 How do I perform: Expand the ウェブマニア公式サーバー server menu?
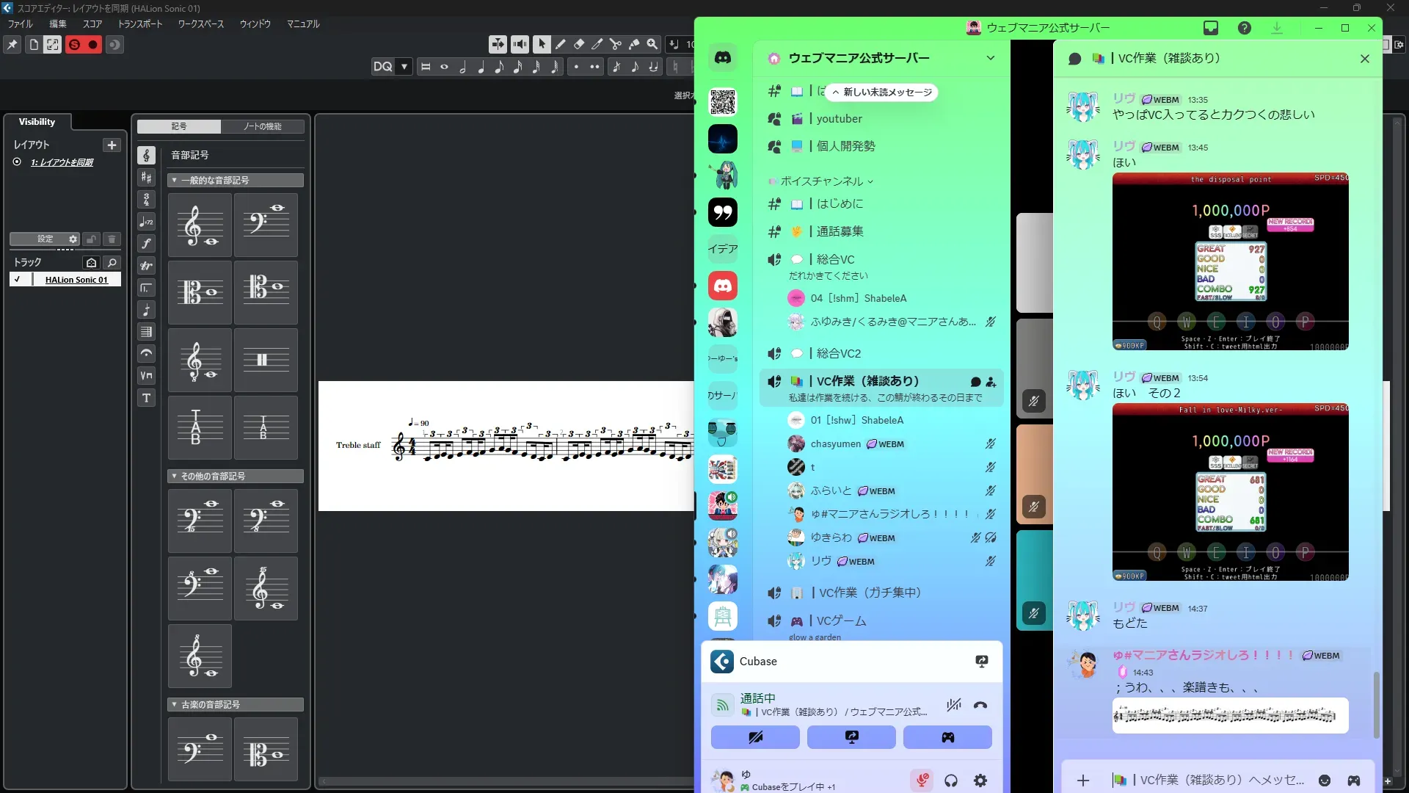pyautogui.click(x=990, y=58)
